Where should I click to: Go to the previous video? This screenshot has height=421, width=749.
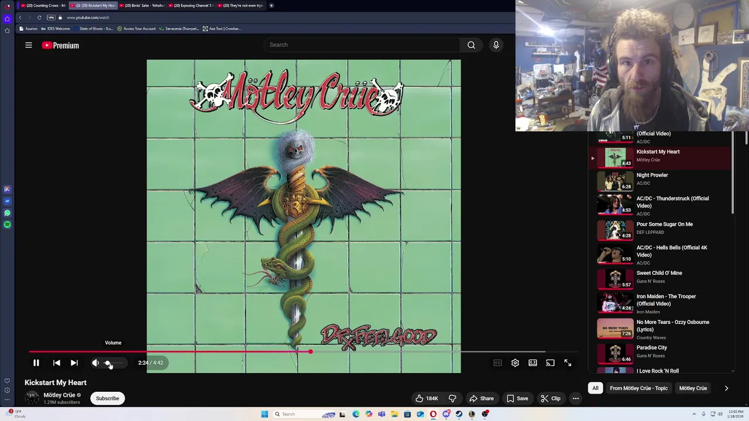point(56,363)
